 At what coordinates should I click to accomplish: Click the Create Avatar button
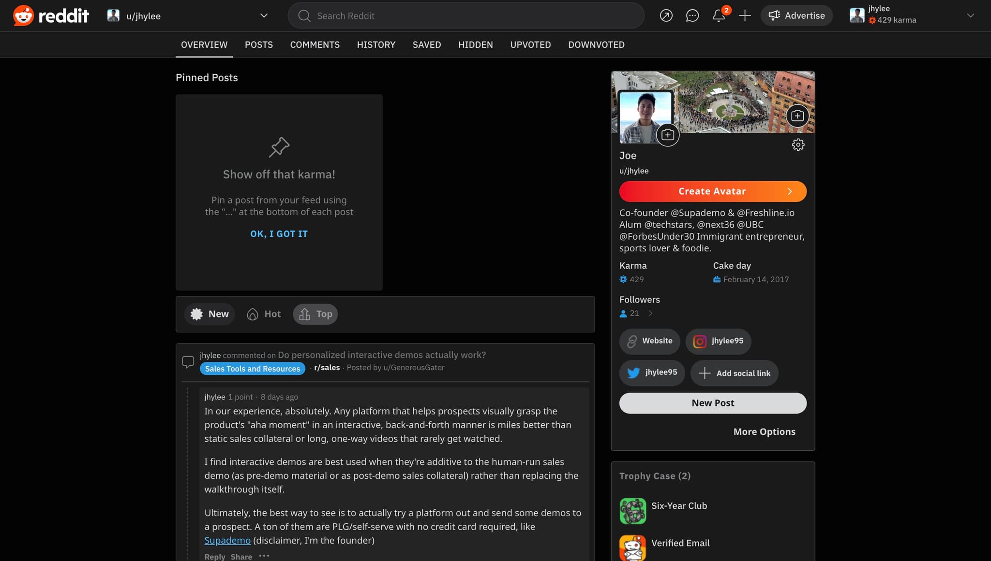pyautogui.click(x=712, y=191)
